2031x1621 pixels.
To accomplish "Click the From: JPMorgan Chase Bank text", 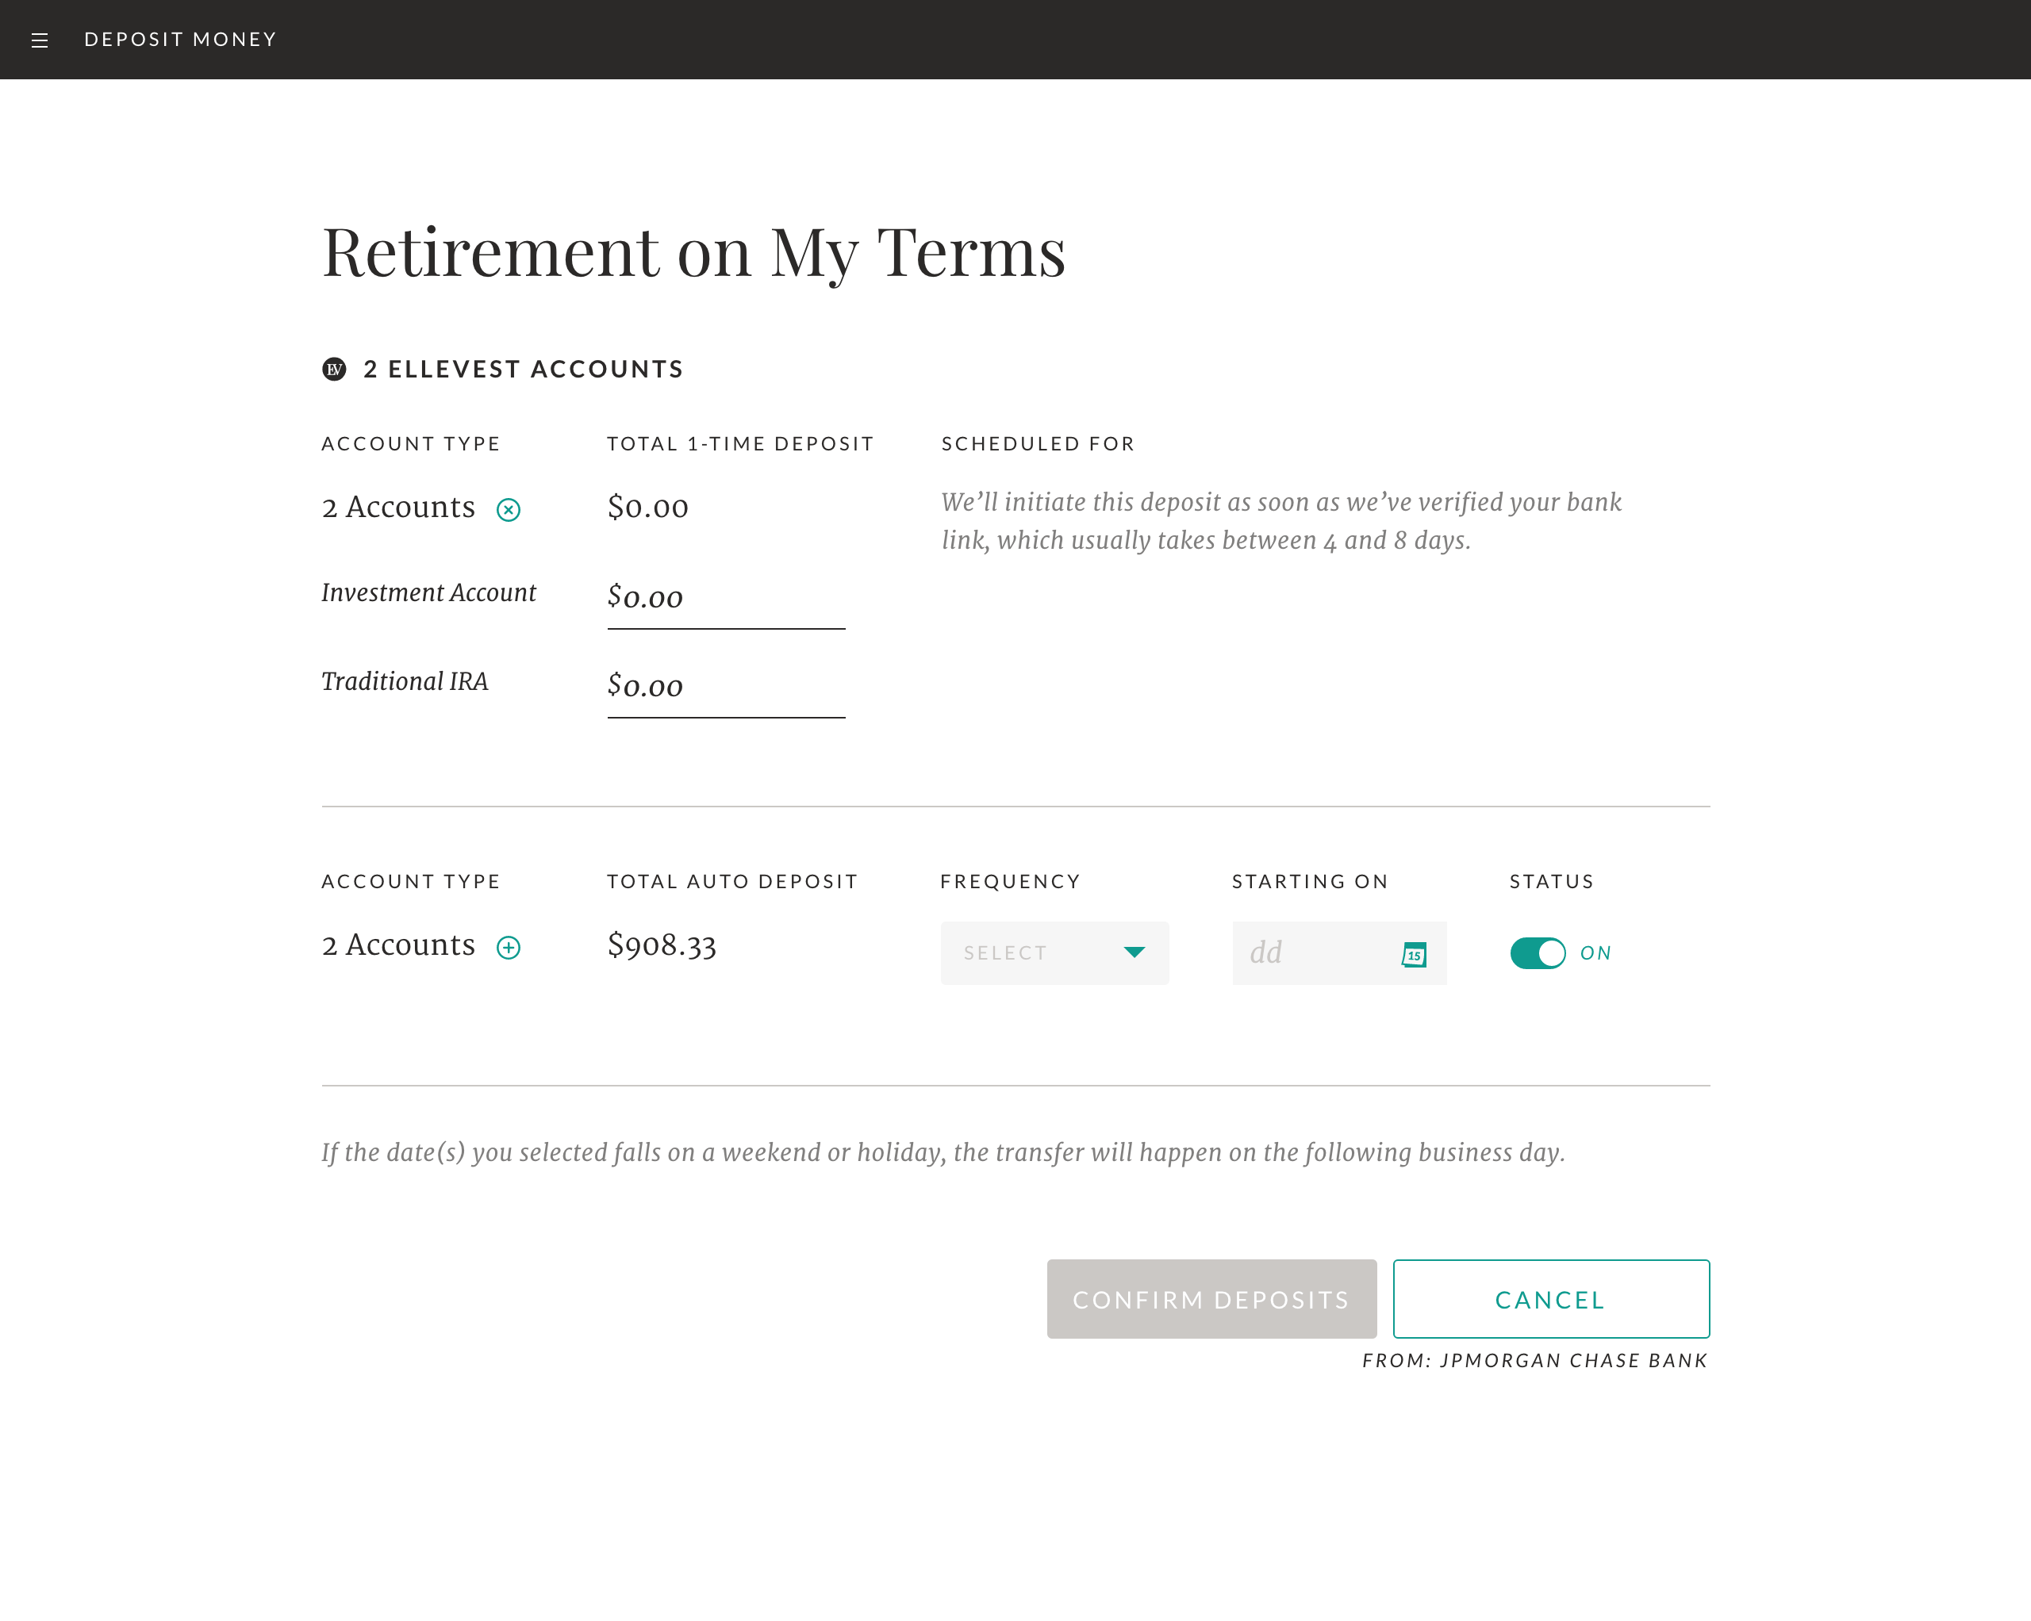I will [1534, 1361].
